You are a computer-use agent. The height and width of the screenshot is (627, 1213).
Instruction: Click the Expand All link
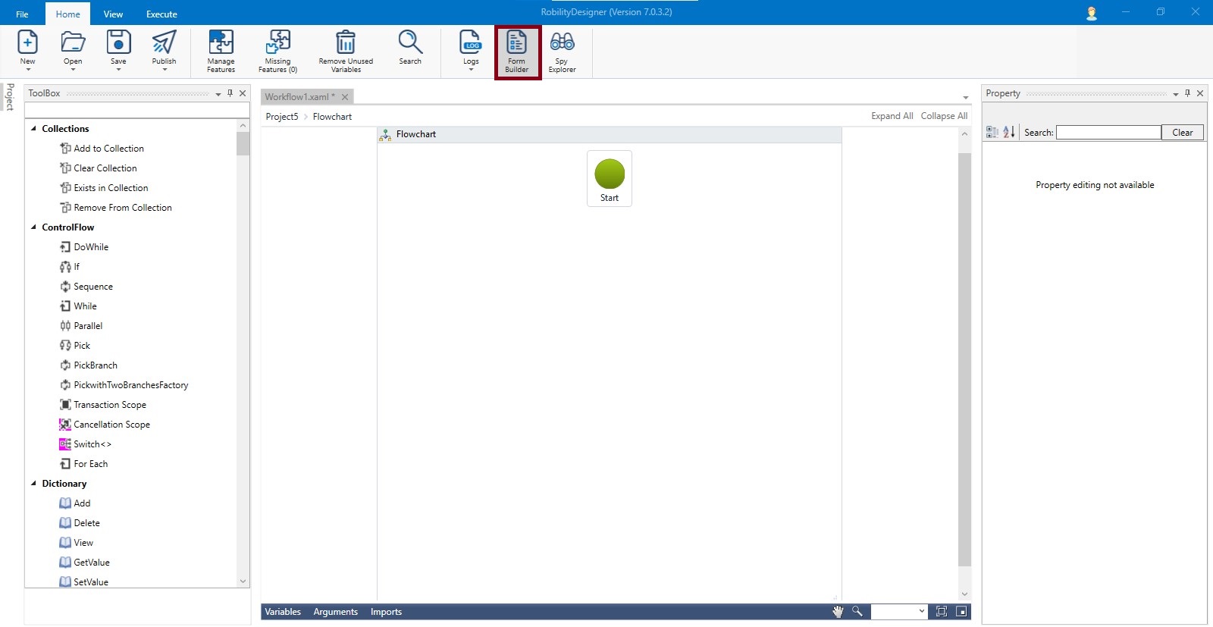pyautogui.click(x=892, y=116)
